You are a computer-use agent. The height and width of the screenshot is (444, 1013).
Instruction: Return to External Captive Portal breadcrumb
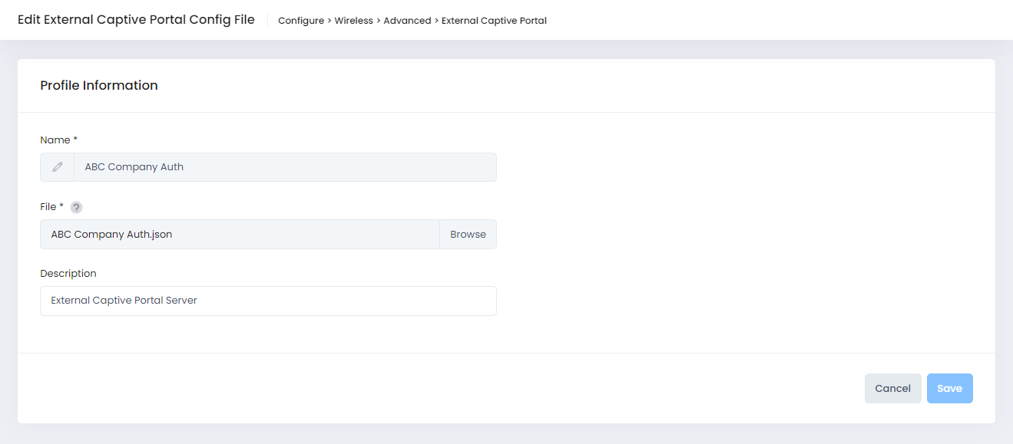pos(494,21)
